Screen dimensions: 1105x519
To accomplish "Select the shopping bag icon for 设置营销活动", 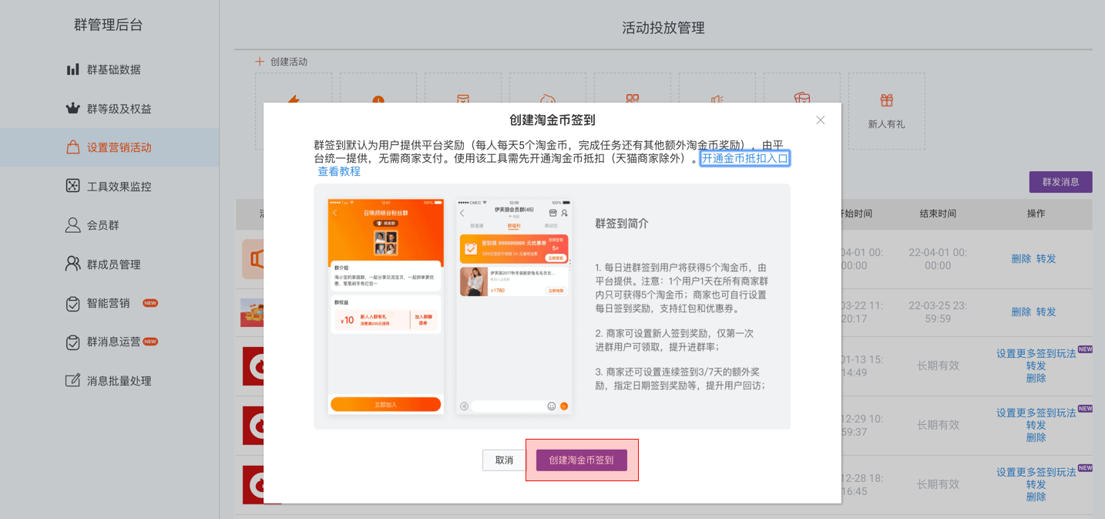I will click(72, 147).
